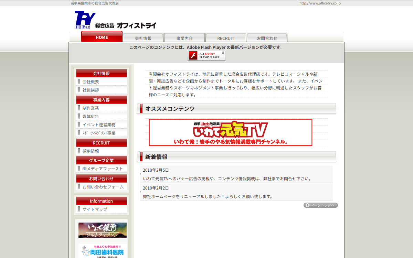The image size is (413, 258).
Task: Open the 採用情報 sidebar link
Action: [91, 151]
